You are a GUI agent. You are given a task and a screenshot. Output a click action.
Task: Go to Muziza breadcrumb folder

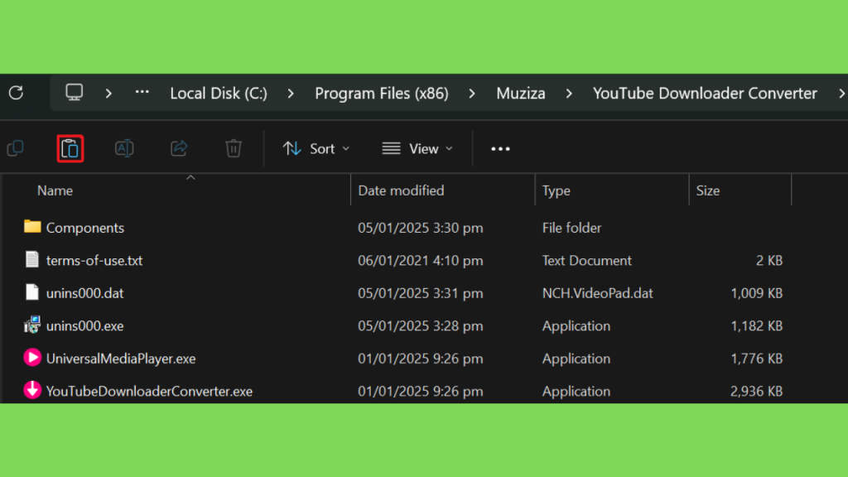point(521,94)
